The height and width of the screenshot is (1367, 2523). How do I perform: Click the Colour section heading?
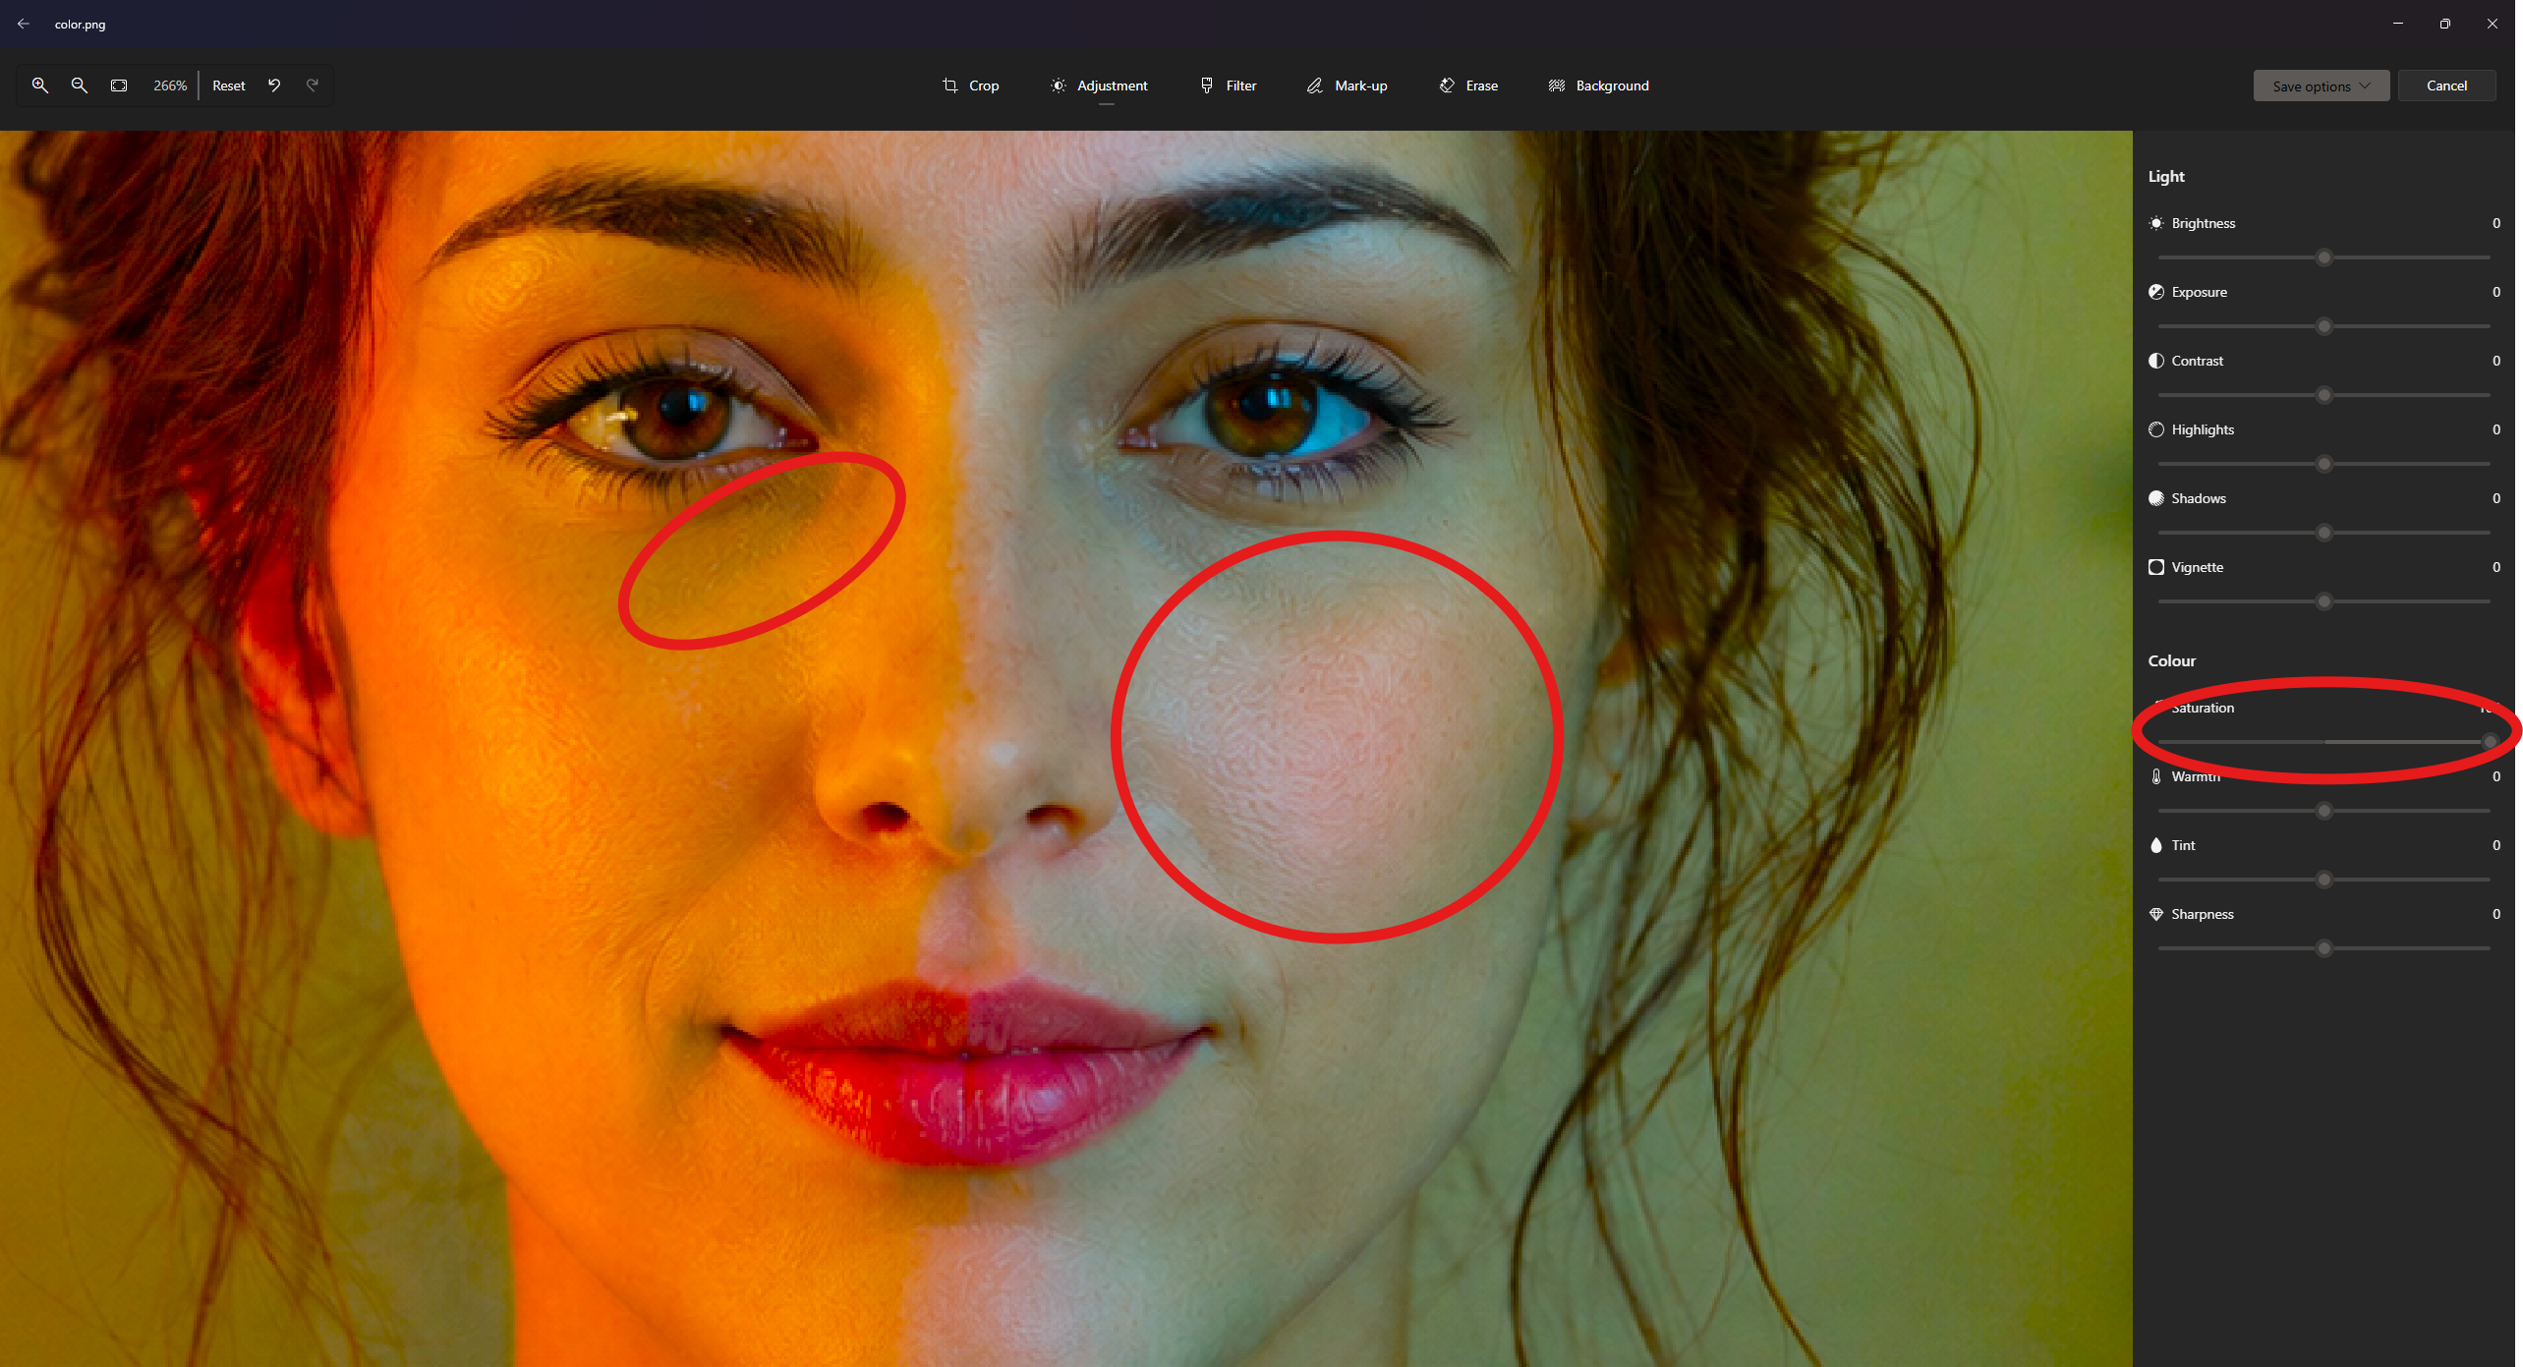pyautogui.click(x=2171, y=660)
